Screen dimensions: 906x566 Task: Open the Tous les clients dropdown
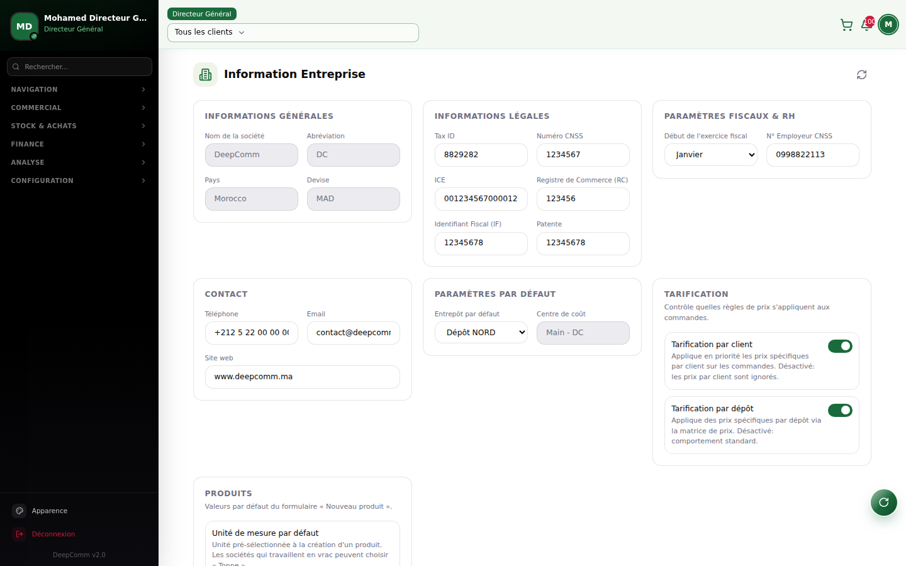[293, 33]
